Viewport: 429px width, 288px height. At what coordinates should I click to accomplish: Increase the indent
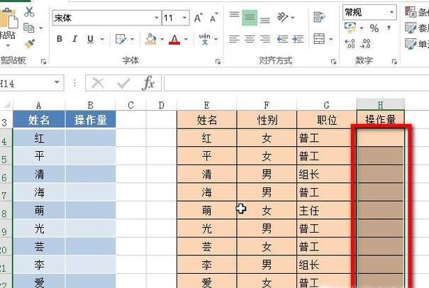[x=298, y=39]
